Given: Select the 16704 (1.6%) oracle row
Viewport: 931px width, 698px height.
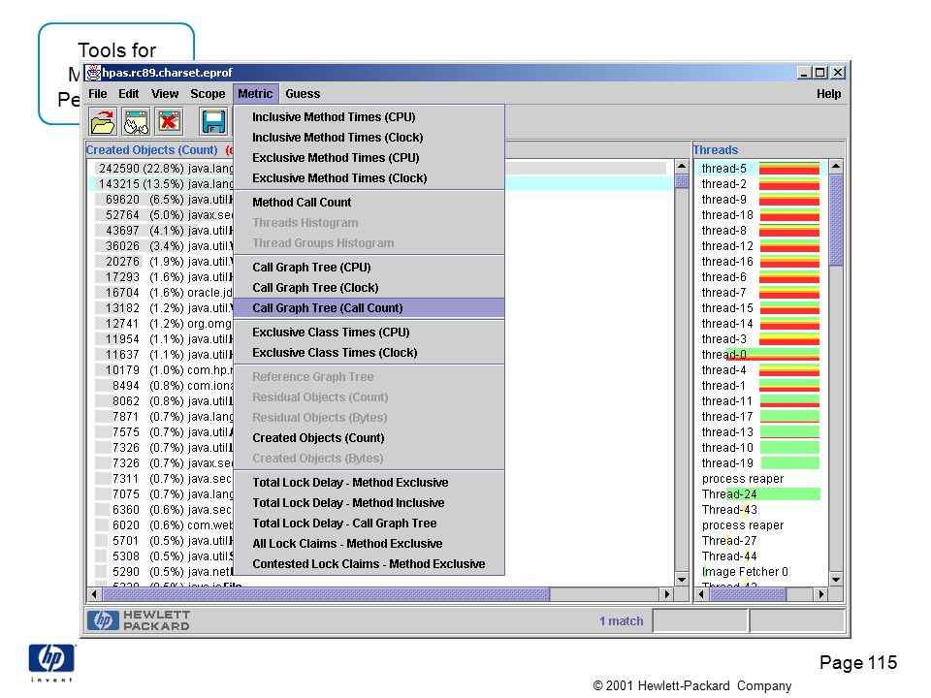Looking at the screenshot, I should tap(380, 293).
